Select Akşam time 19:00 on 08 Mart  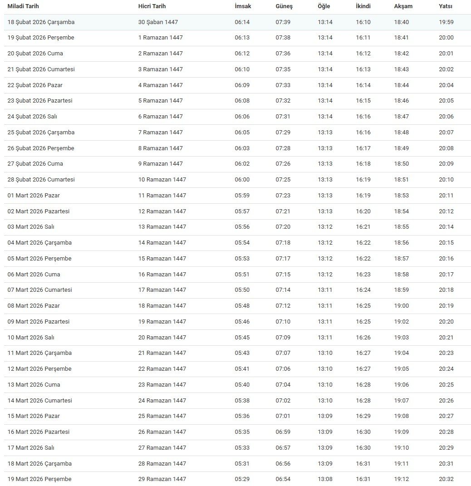401,306
